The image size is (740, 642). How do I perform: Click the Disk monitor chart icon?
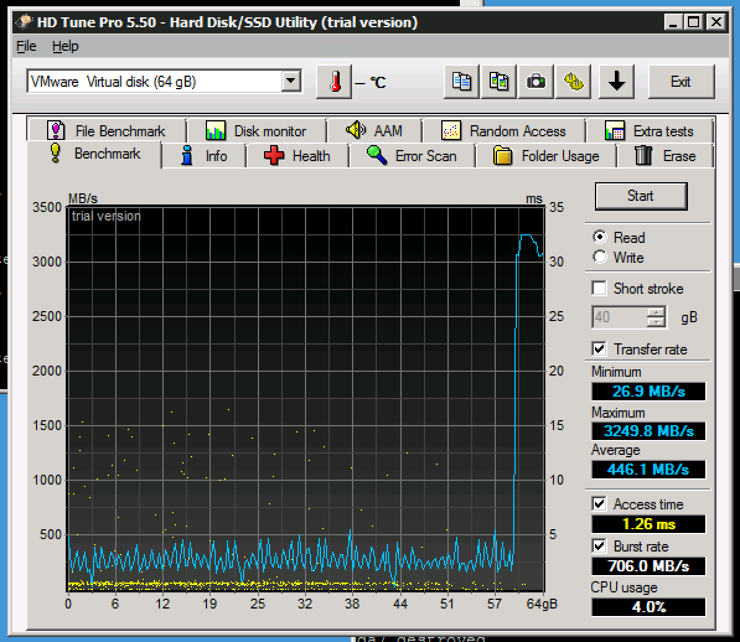[216, 131]
